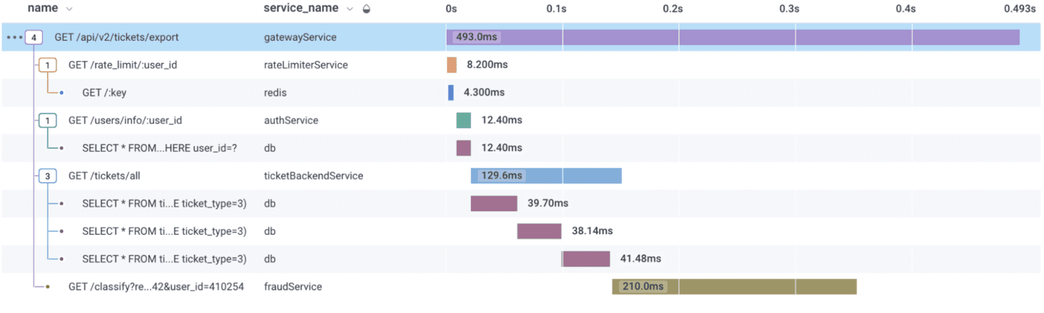This screenshot has height=313, width=1044.
Task: Select the GET /api/v2/tickets/export span row
Action: (117, 37)
